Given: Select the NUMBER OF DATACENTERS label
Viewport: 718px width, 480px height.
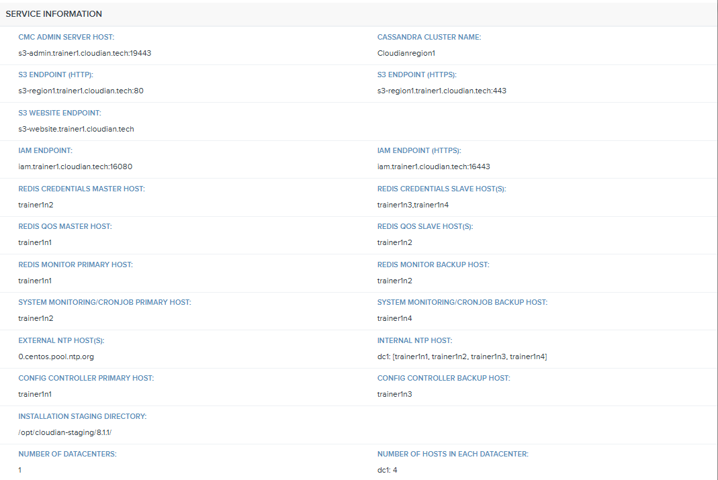Looking at the screenshot, I should click(x=67, y=454).
